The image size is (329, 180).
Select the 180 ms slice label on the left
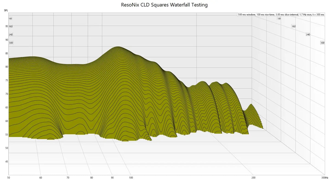pos(10,26)
